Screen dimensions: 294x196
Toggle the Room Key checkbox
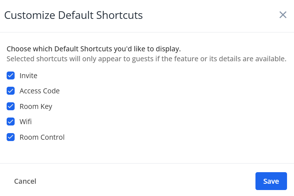11,106
